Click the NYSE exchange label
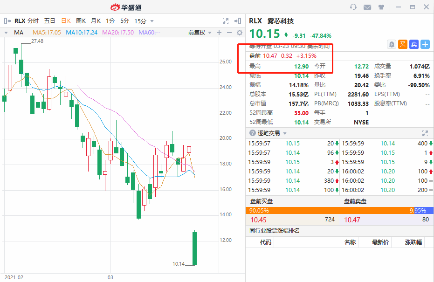Viewport: 434px width, 282px height. (x=361, y=122)
